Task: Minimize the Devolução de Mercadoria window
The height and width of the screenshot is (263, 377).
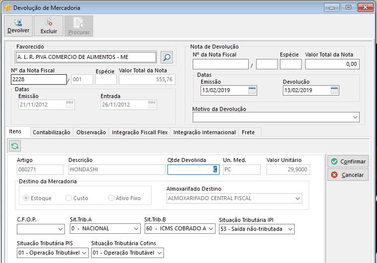Action: 331,7
